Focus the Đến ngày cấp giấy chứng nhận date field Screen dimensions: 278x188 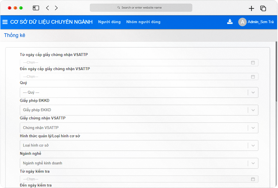(139, 77)
